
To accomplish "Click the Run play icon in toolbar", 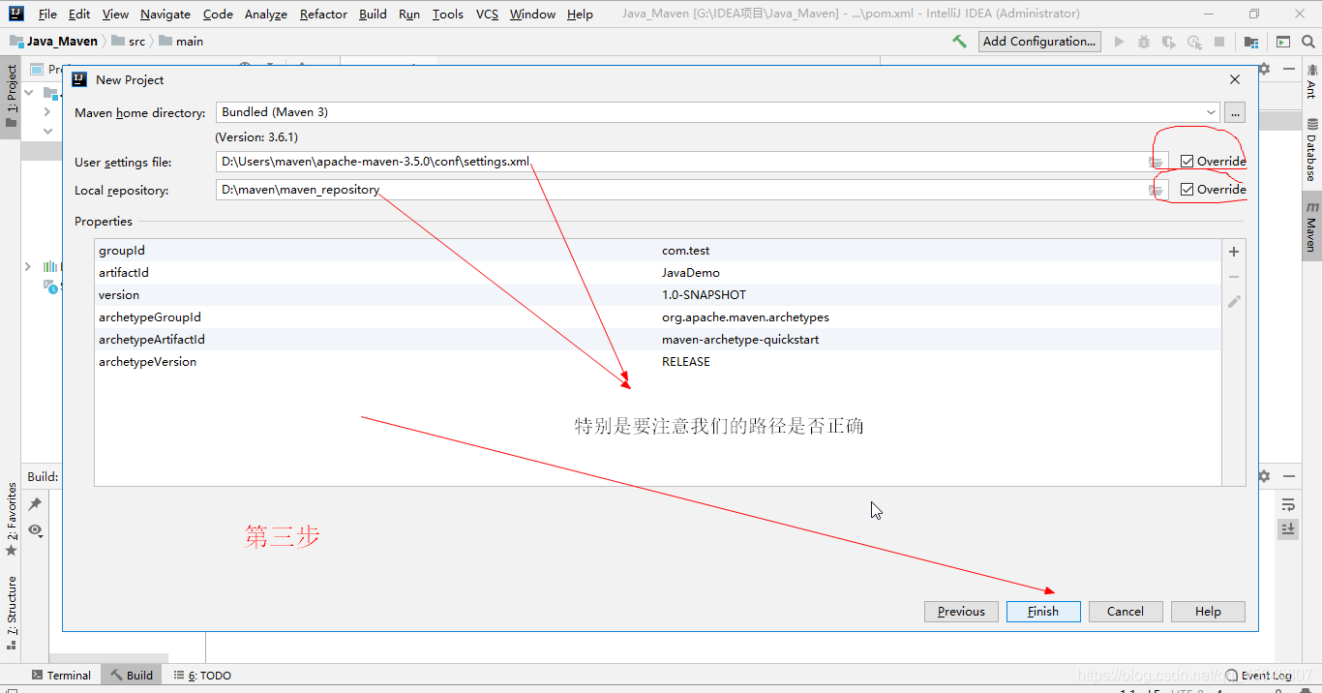I will 1120,42.
